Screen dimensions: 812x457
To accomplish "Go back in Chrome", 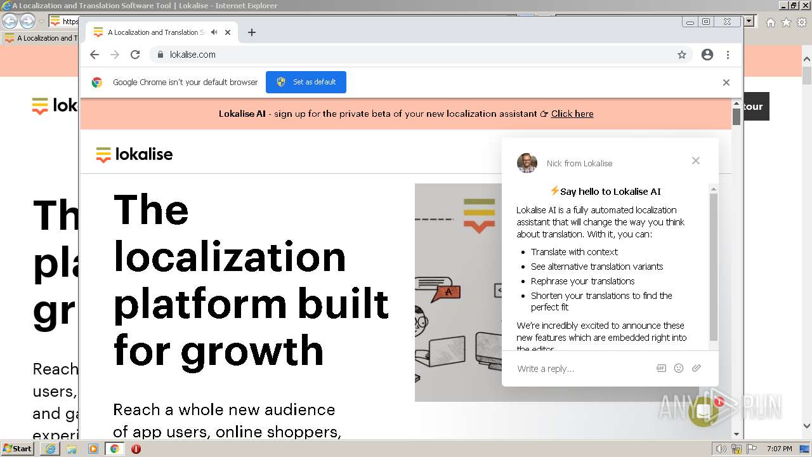I will click(95, 55).
